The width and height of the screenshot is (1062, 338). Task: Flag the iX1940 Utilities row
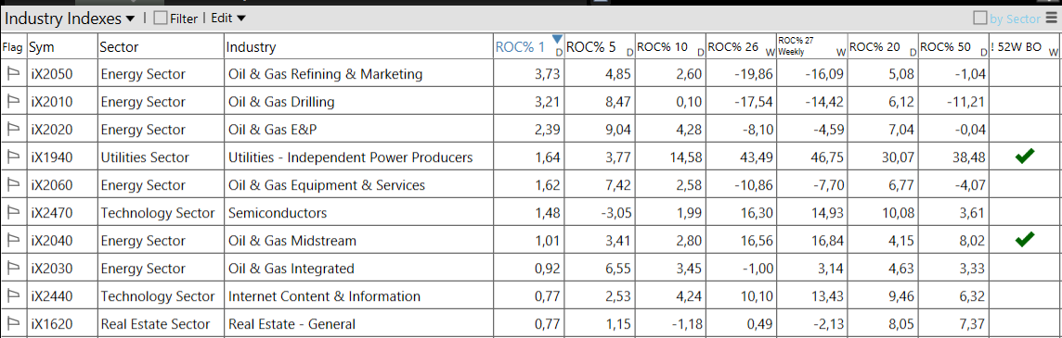point(13,156)
